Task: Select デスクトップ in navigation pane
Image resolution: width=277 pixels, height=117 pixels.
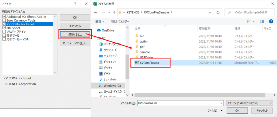Action: pos(108,56)
